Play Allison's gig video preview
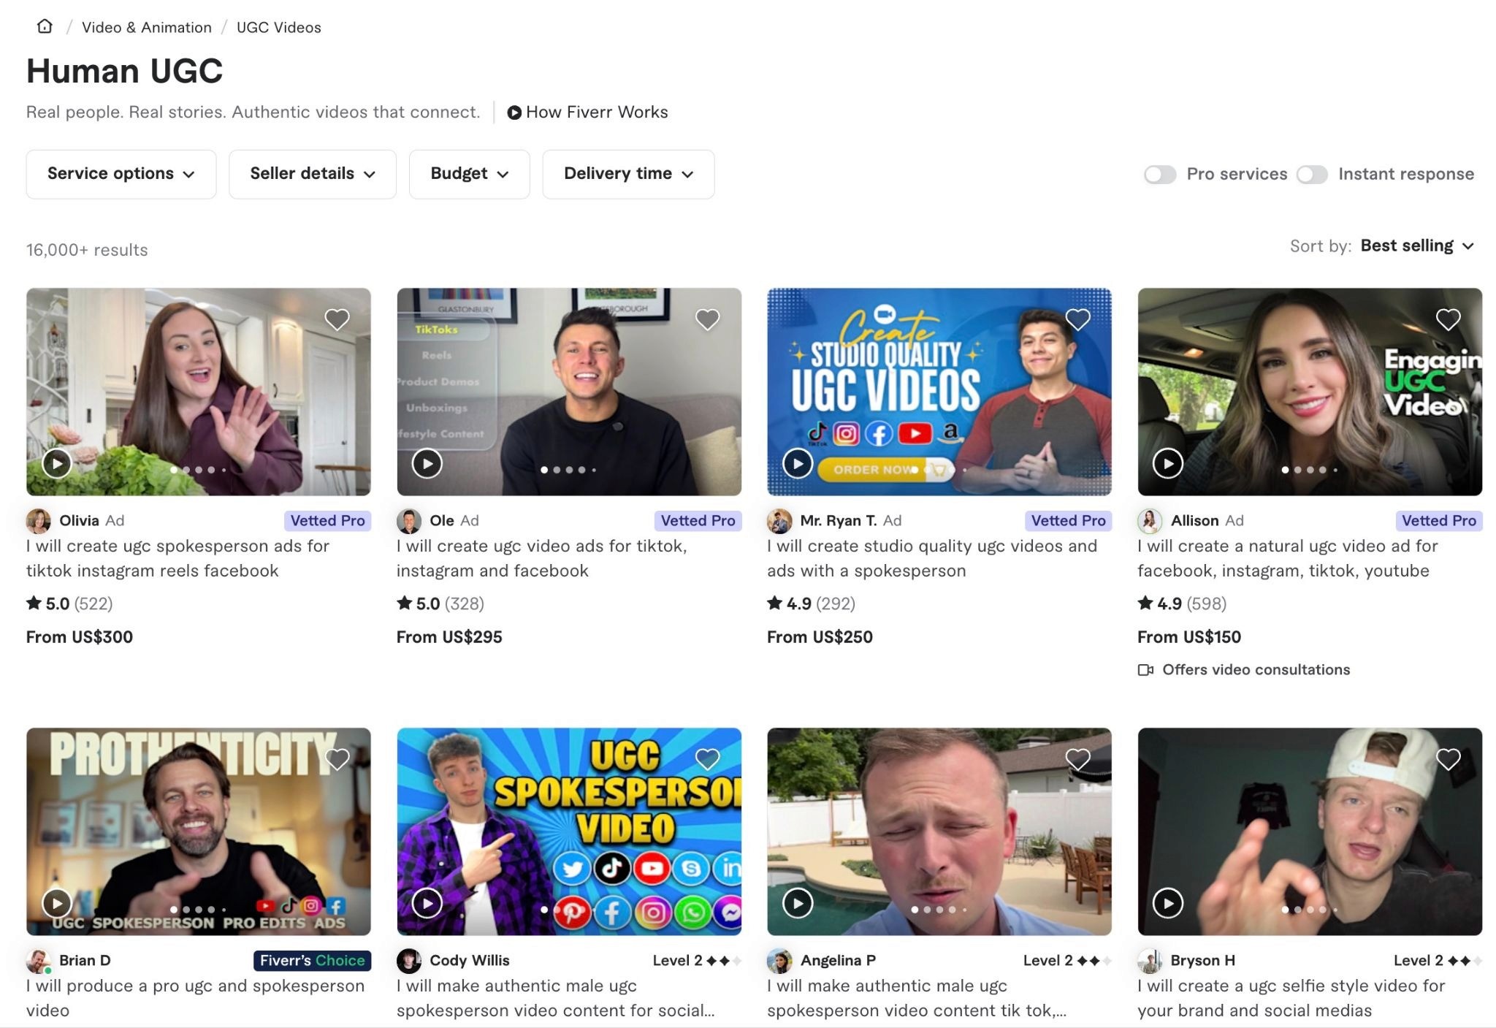This screenshot has height=1028, width=1496. [x=1168, y=463]
